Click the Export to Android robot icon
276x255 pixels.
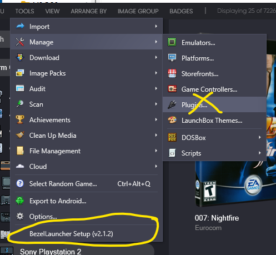tap(20, 201)
